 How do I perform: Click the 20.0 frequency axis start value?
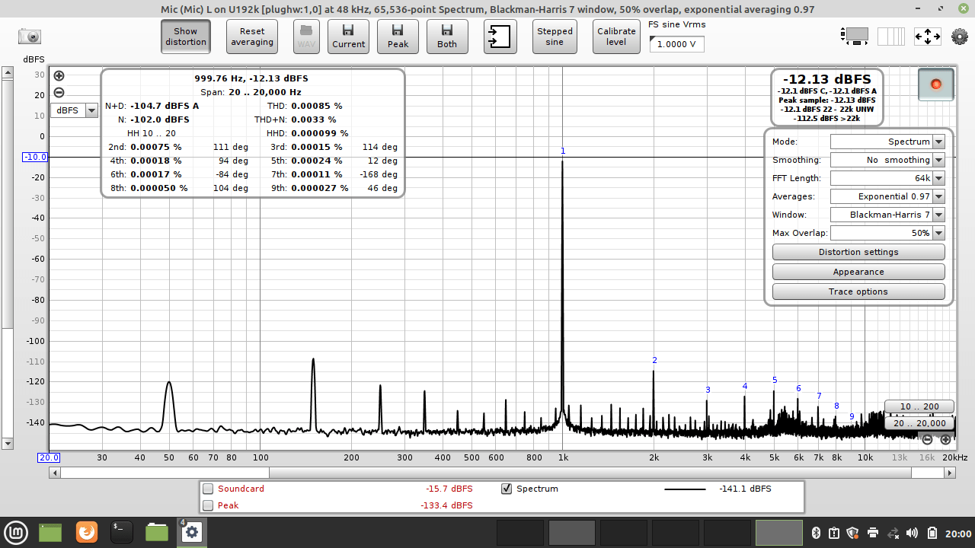tap(49, 457)
